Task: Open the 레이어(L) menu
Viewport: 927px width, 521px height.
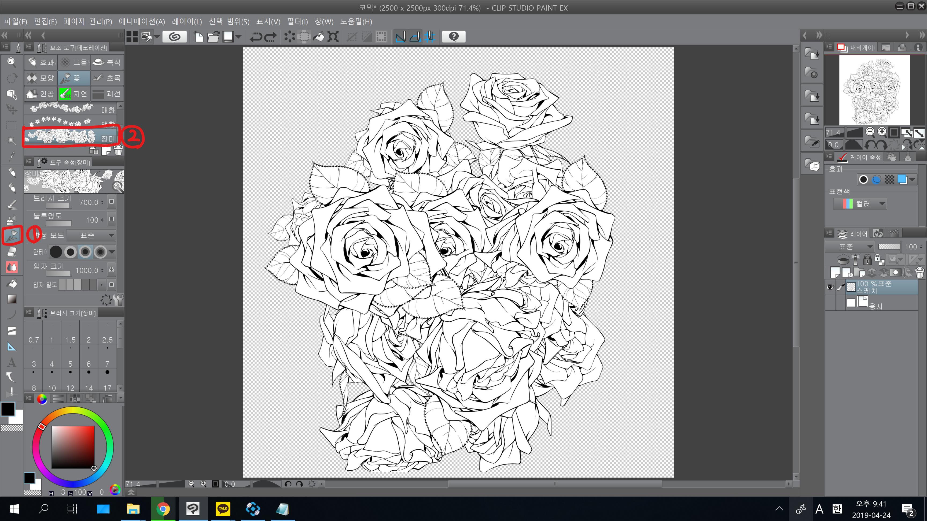Action: 186,21
